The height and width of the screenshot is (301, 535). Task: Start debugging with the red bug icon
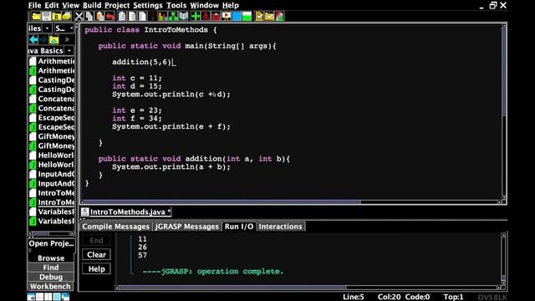click(x=216, y=16)
